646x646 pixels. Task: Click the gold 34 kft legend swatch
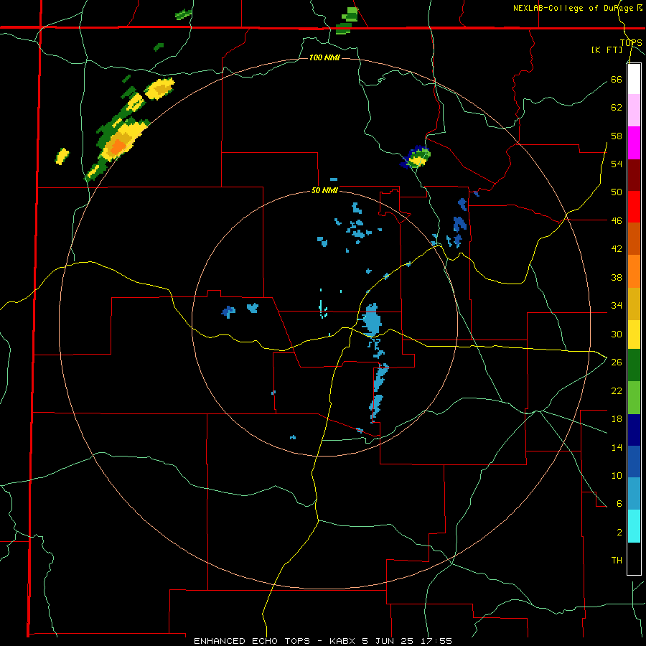tap(634, 304)
